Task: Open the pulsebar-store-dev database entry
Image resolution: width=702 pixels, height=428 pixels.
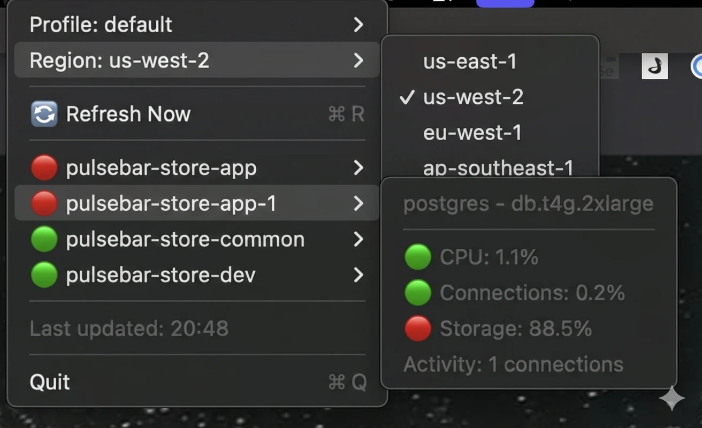Action: [x=197, y=274]
